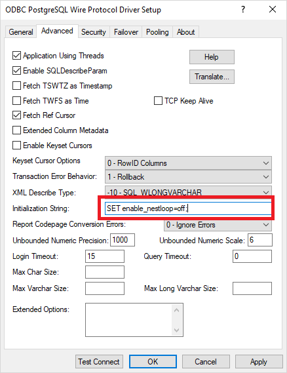The image size is (287, 373).
Task: Switch to the Pooling tab
Action: click(157, 32)
